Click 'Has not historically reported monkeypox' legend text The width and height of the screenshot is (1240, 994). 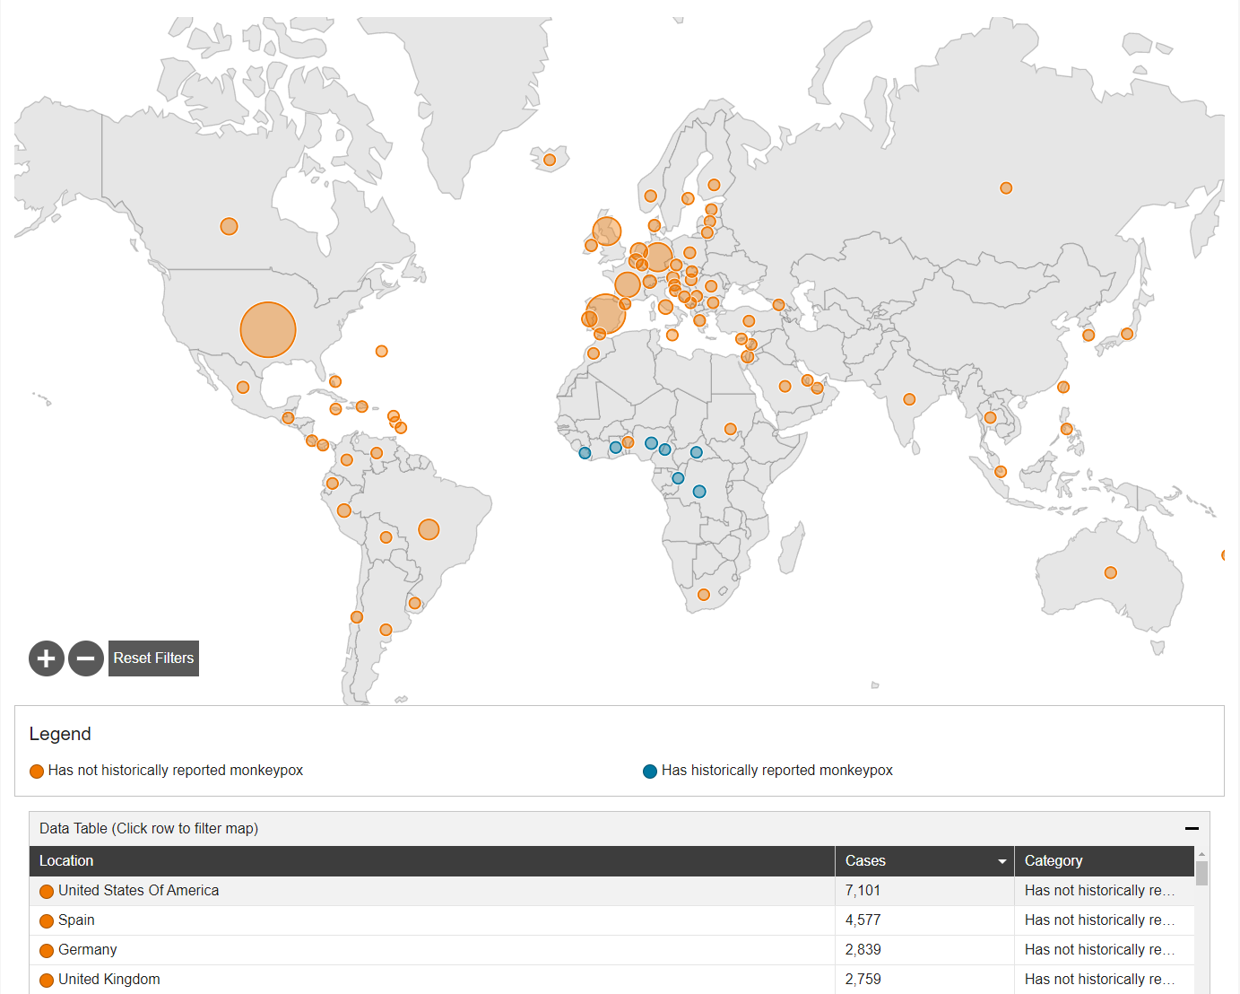click(x=176, y=771)
